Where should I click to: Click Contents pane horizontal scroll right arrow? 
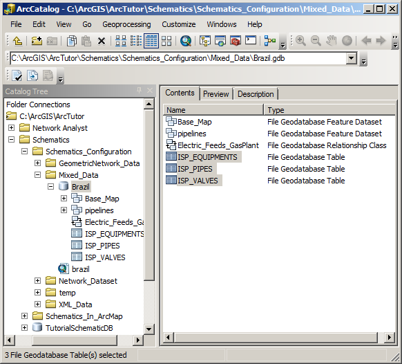[x=390, y=337]
